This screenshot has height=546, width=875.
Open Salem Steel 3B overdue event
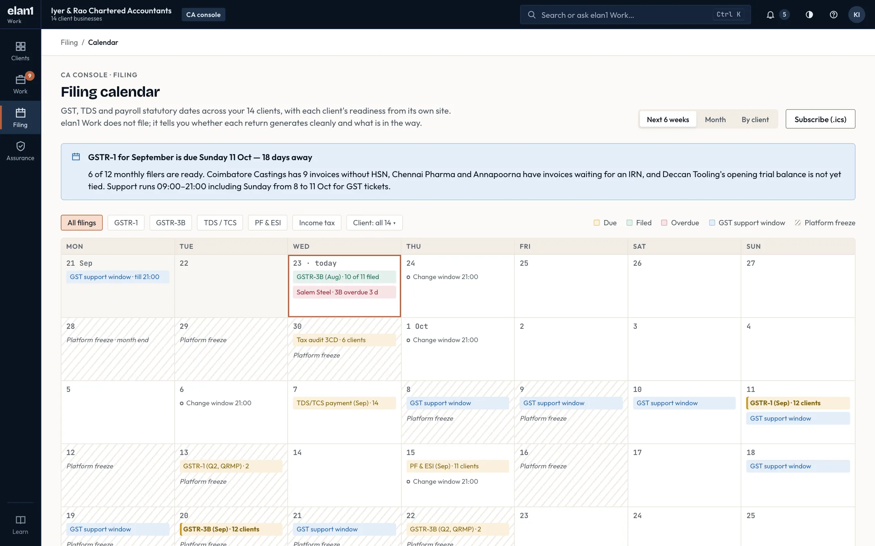point(344,292)
